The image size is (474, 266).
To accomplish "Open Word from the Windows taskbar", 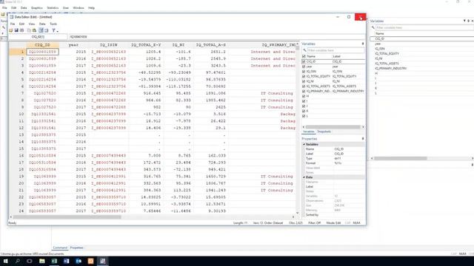I will tap(66, 261).
